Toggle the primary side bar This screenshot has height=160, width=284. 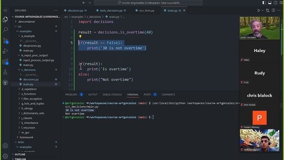coord(264,3)
